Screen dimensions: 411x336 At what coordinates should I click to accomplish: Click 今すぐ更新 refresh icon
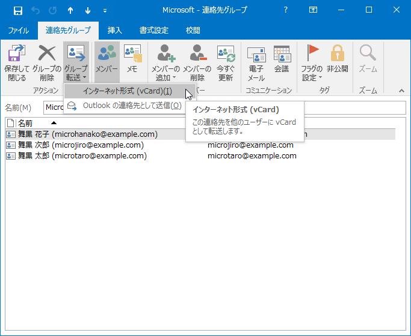[x=226, y=53]
